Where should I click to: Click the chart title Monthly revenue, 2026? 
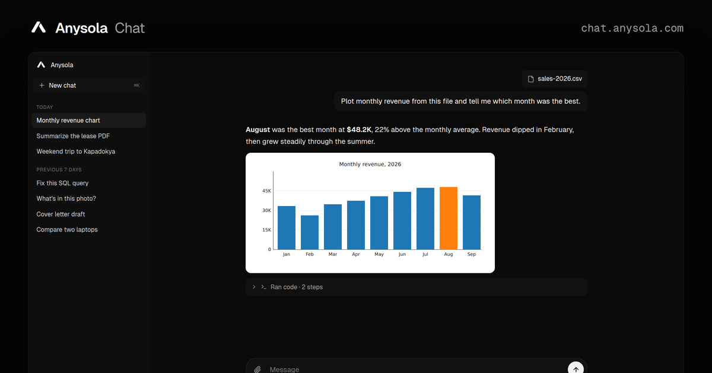click(x=370, y=164)
